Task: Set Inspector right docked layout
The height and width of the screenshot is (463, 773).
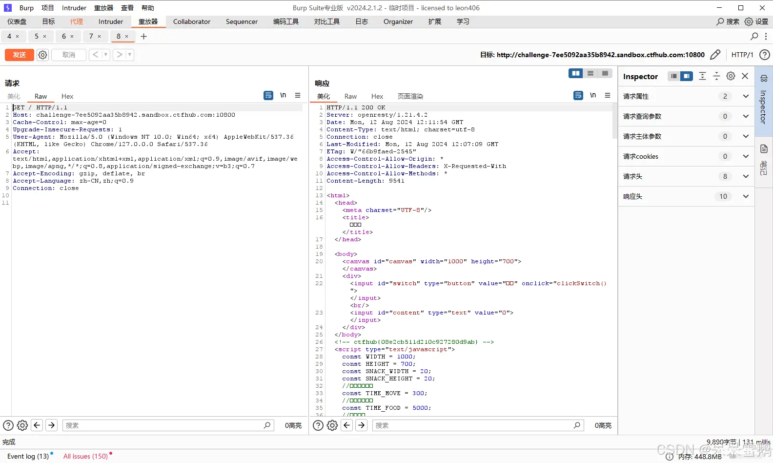Action: point(687,76)
